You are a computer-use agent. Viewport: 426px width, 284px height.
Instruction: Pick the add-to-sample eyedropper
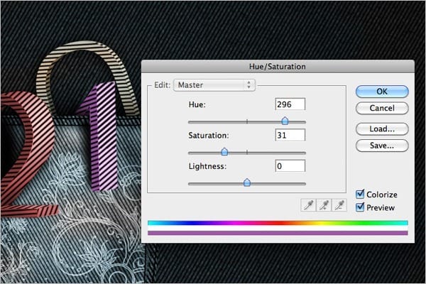(x=323, y=205)
